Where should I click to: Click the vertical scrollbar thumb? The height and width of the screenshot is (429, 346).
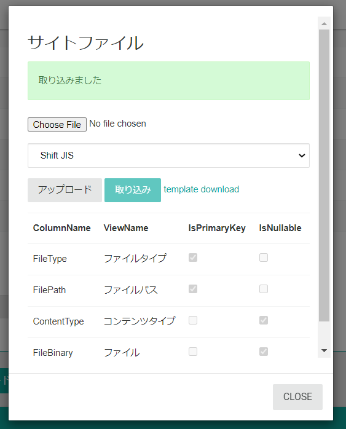coord(324,175)
